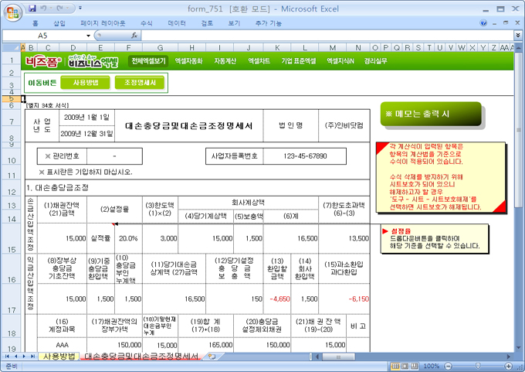Screen dimensions: 525x372
Task: Click the zoom out minus button
Action: click(447, 366)
